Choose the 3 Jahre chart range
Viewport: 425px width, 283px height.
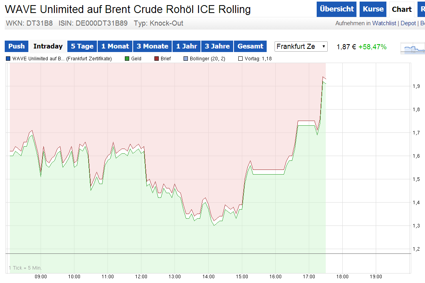[217, 47]
